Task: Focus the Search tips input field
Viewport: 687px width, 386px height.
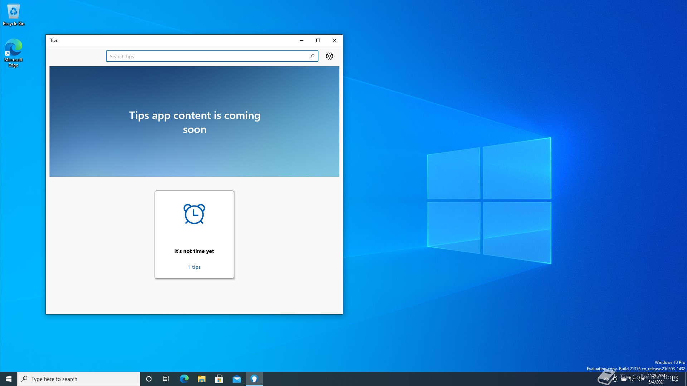Action: [x=212, y=56]
